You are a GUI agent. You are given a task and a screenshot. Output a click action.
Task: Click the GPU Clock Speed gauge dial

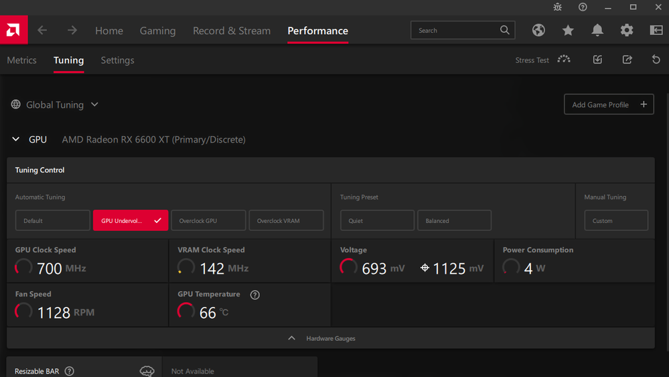pyautogui.click(x=23, y=267)
